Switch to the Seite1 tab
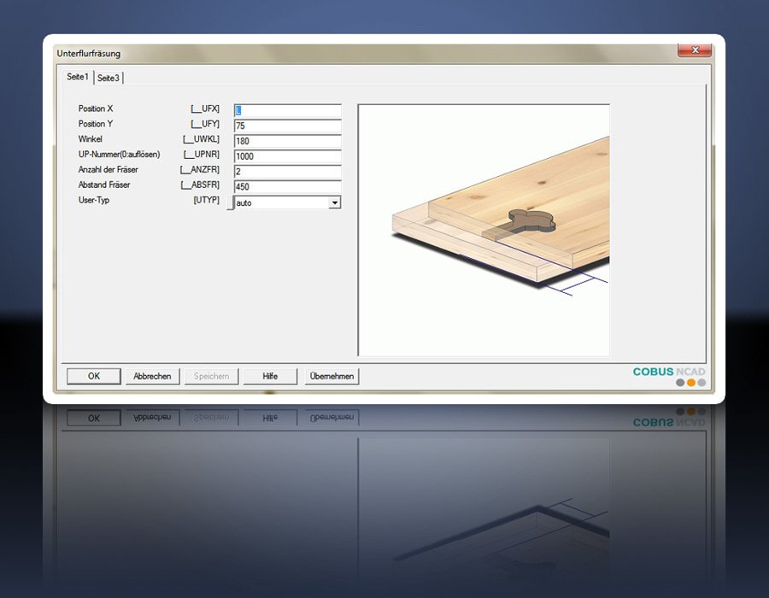 (x=78, y=77)
